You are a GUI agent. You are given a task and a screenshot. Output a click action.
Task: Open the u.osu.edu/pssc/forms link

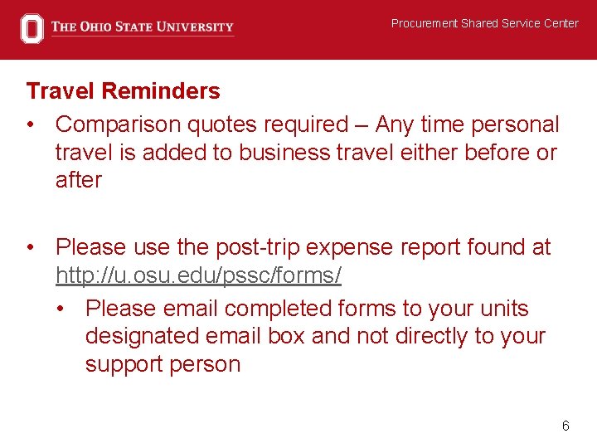point(198,275)
